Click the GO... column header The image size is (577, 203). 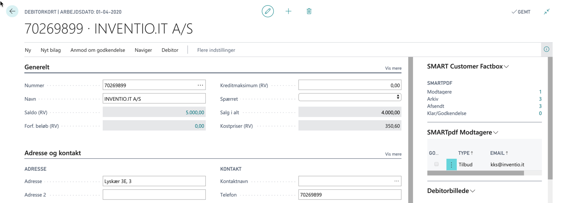[x=434, y=153]
